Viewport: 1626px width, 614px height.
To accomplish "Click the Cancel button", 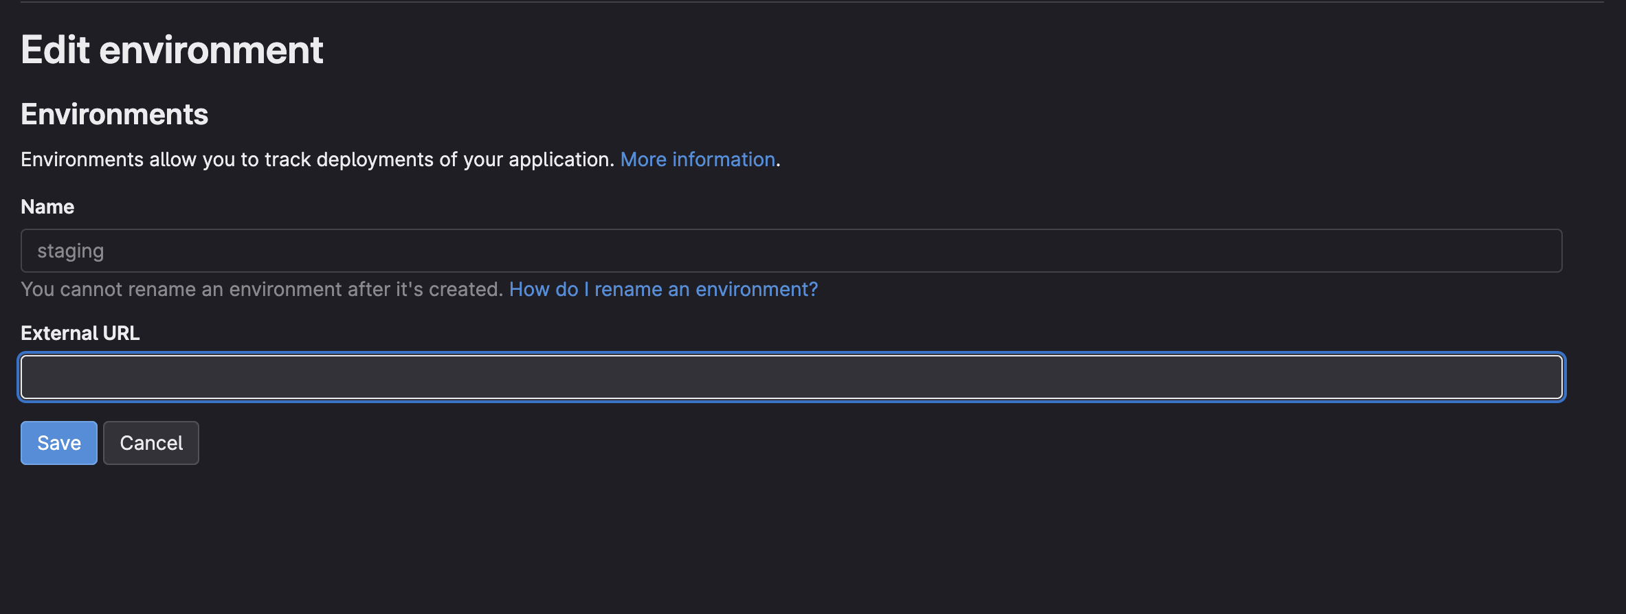I will 151,443.
